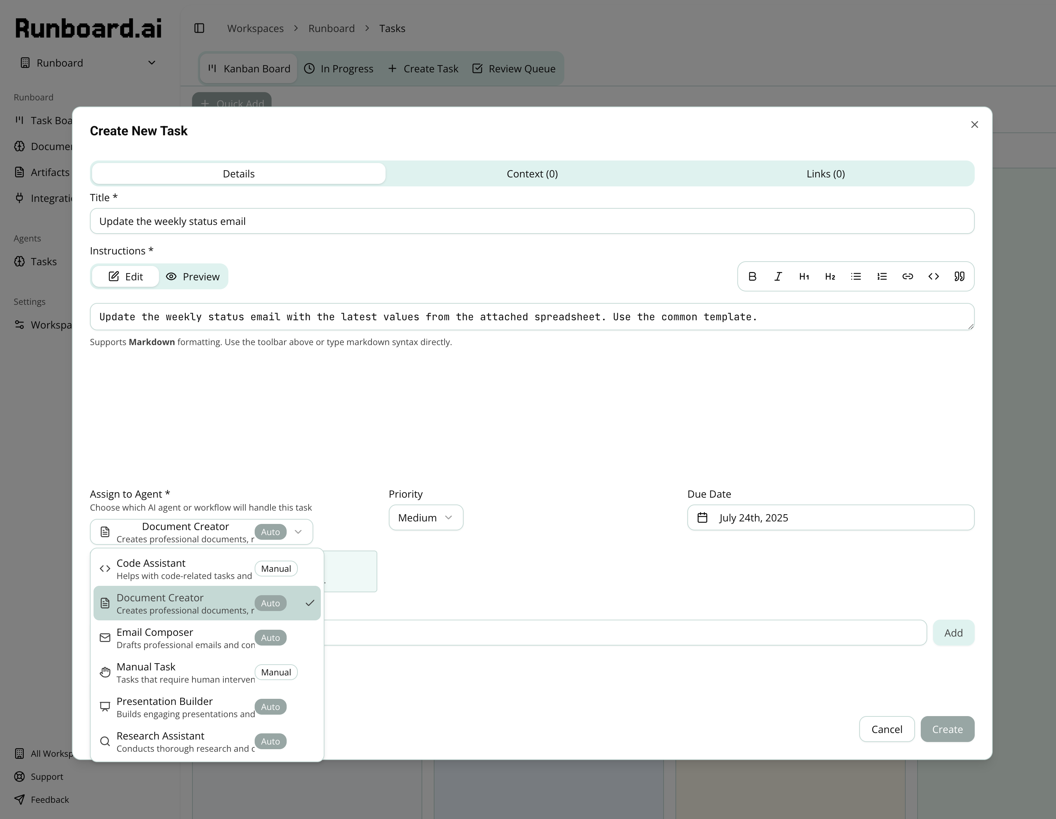The image size is (1056, 819).
Task: Click the Cancel button
Action: tap(886, 729)
